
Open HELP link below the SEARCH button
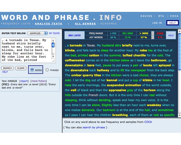pyautogui.click(x=5, y=72)
